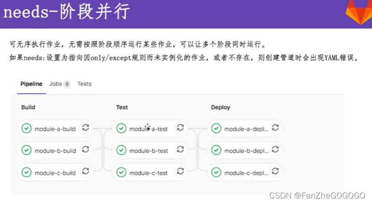Click the passed status icon of module-b-build
The width and height of the screenshot is (372, 203).
26,150
